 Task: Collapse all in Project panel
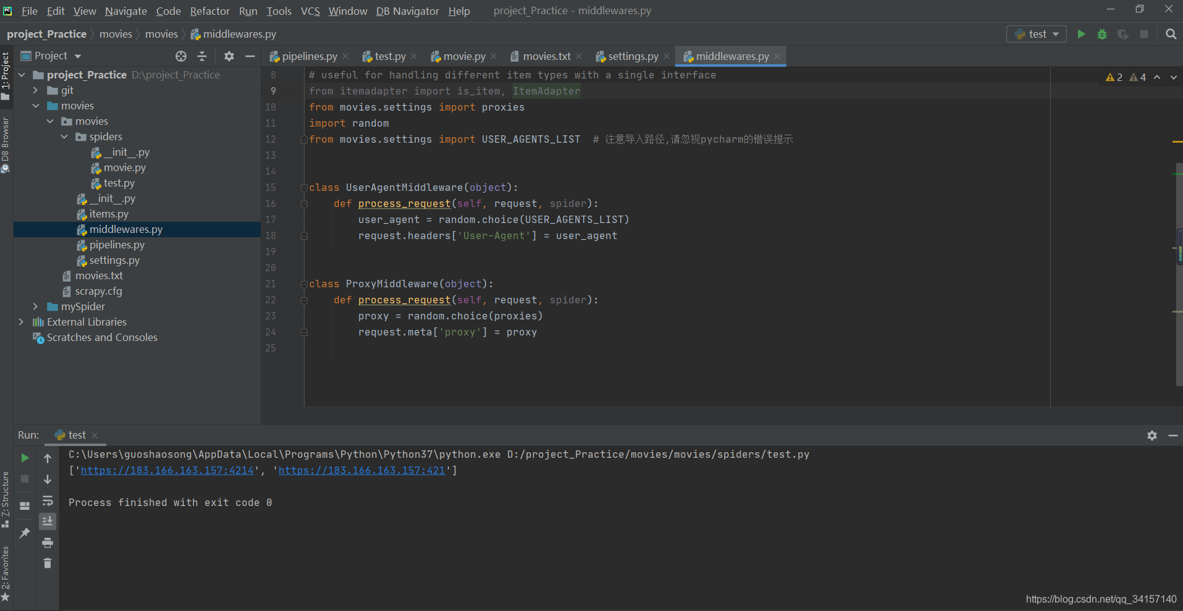coord(202,56)
